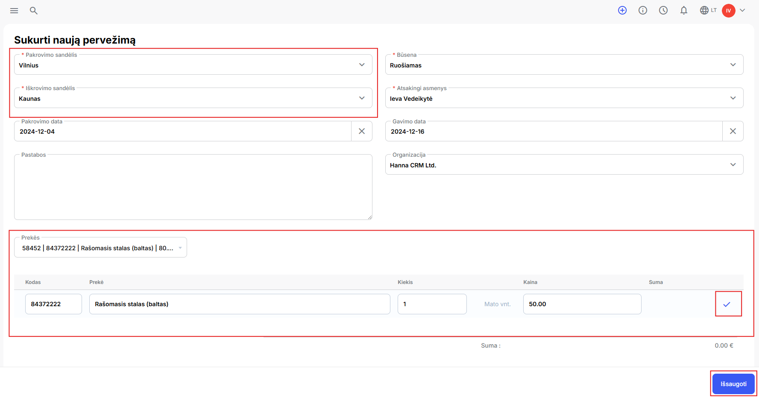
Task: Clear the Gavimo data date
Action: (733, 131)
